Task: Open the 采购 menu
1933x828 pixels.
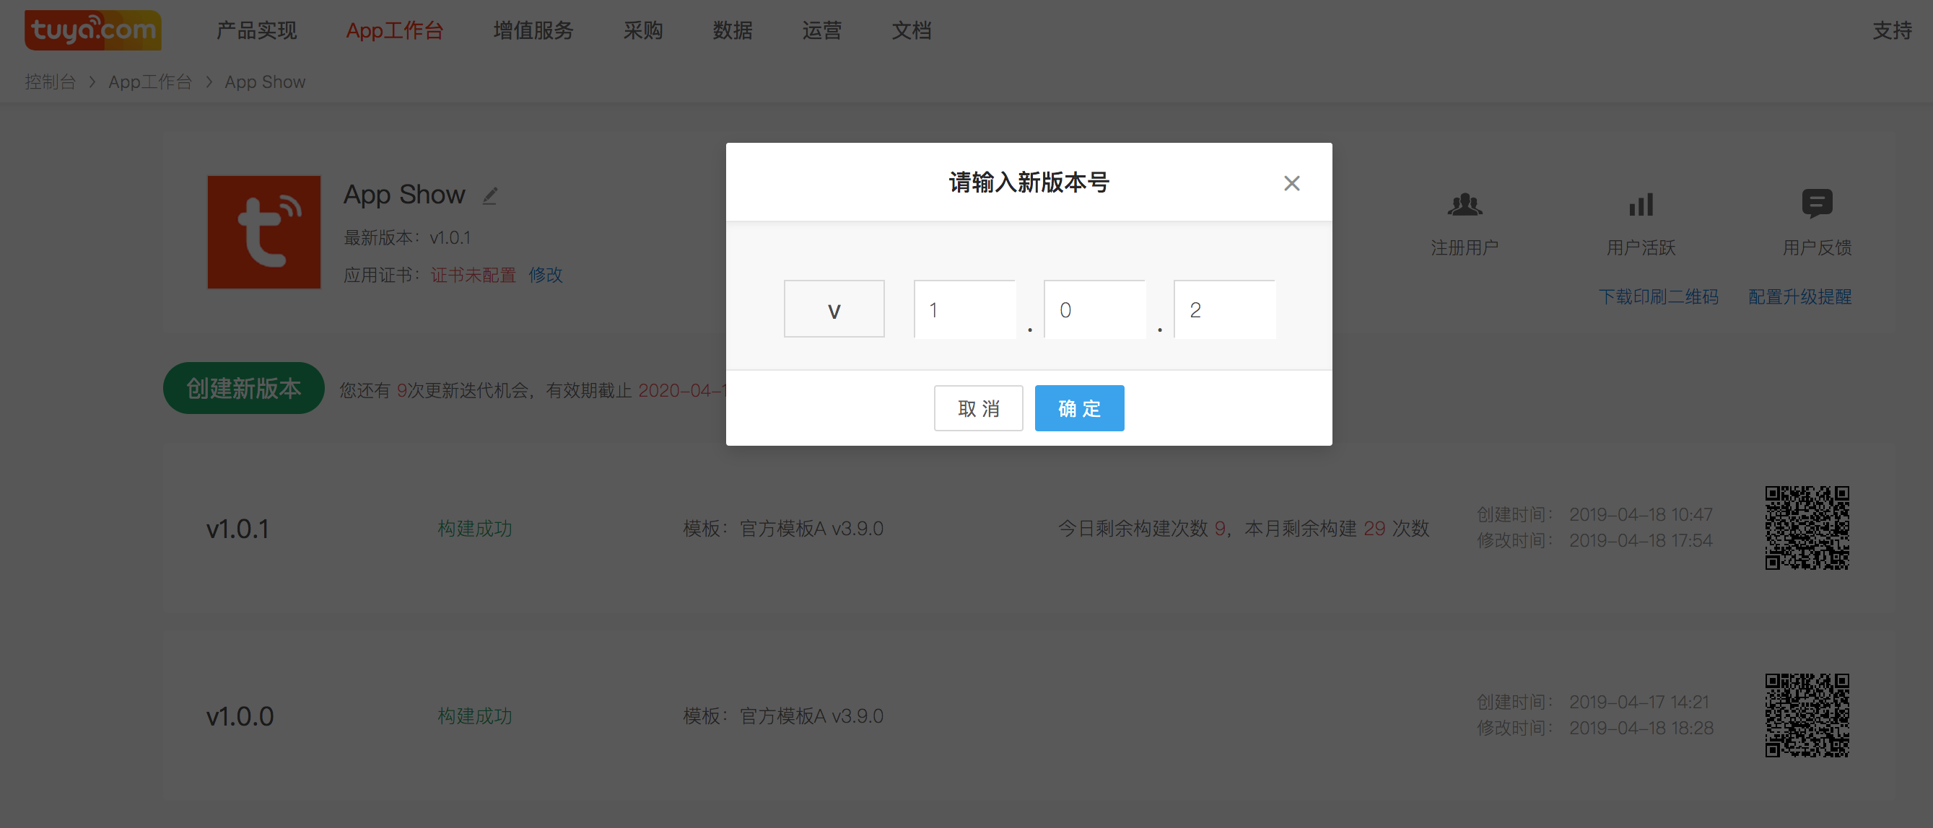Action: pos(643,30)
